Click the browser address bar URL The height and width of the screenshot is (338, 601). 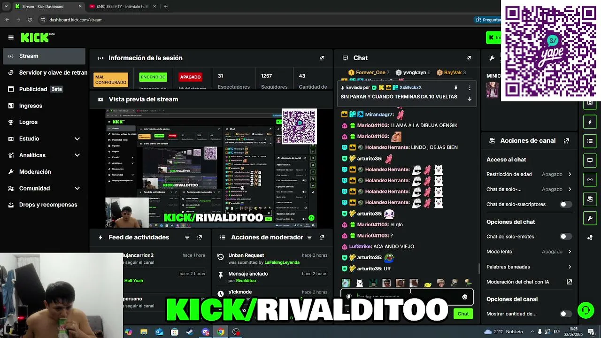(76, 20)
